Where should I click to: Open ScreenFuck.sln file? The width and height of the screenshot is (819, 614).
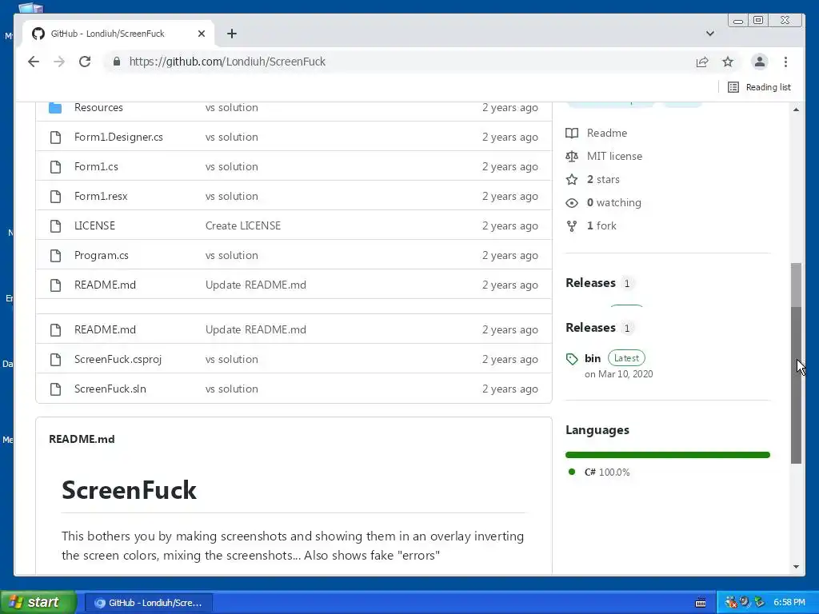pyautogui.click(x=110, y=389)
